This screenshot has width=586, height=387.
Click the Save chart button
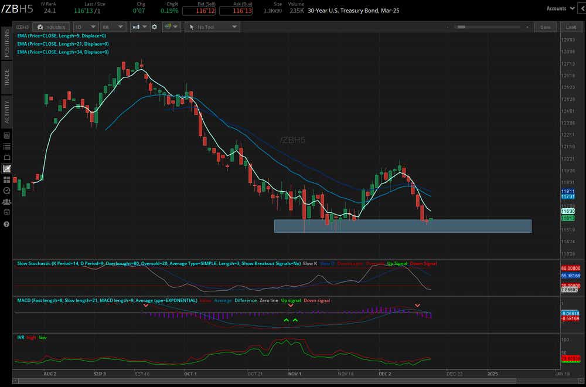tap(545, 27)
